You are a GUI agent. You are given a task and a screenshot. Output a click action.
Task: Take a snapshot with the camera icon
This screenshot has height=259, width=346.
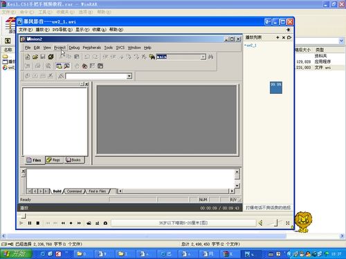105,223
